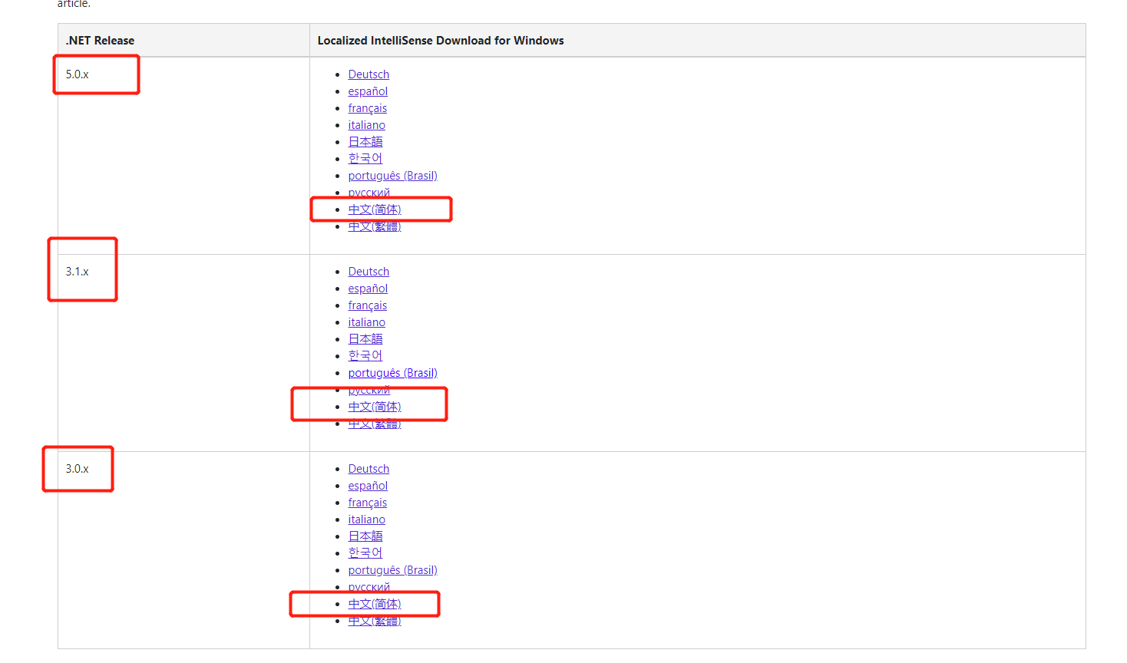
Task: Click 한국어 link in the 3.0.x row
Action: (365, 553)
